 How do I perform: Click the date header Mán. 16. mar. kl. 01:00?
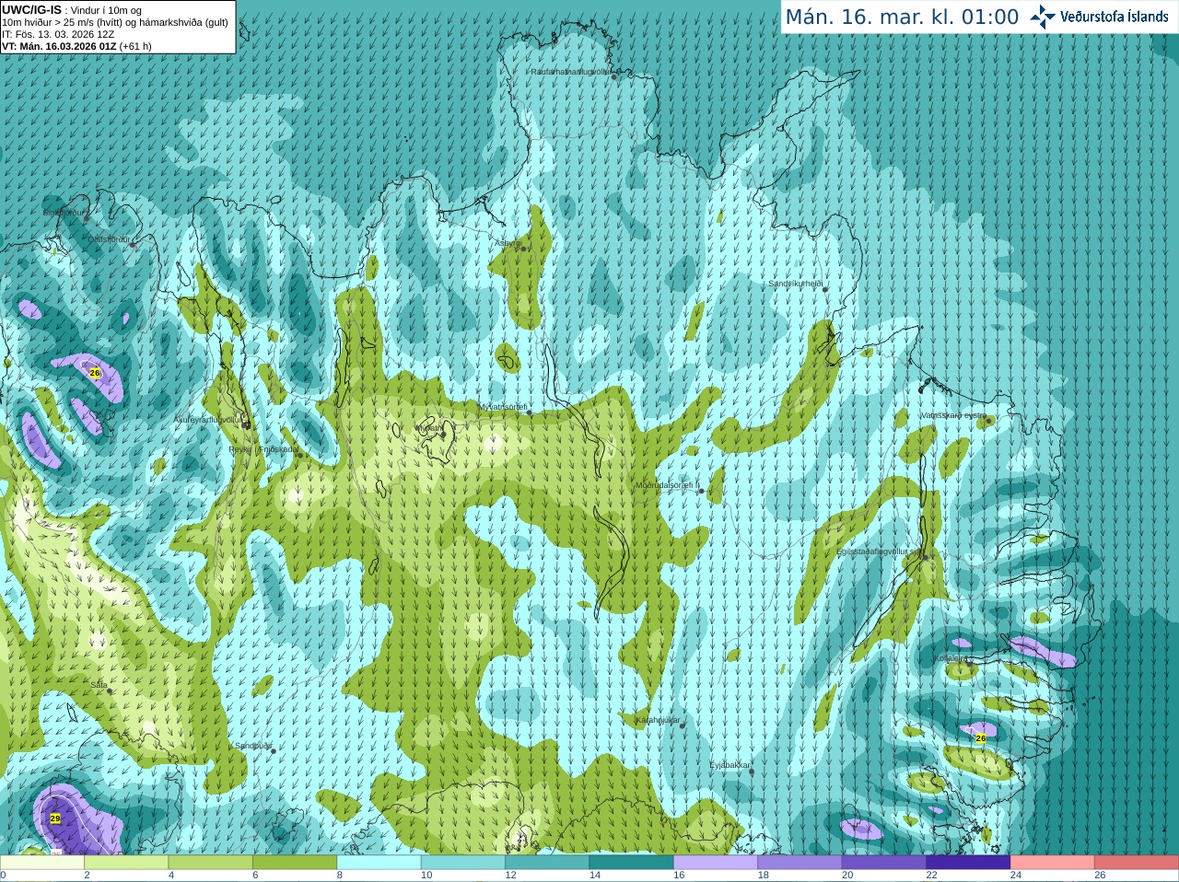tap(902, 17)
